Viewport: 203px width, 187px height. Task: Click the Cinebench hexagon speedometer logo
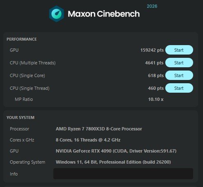(x=57, y=14)
